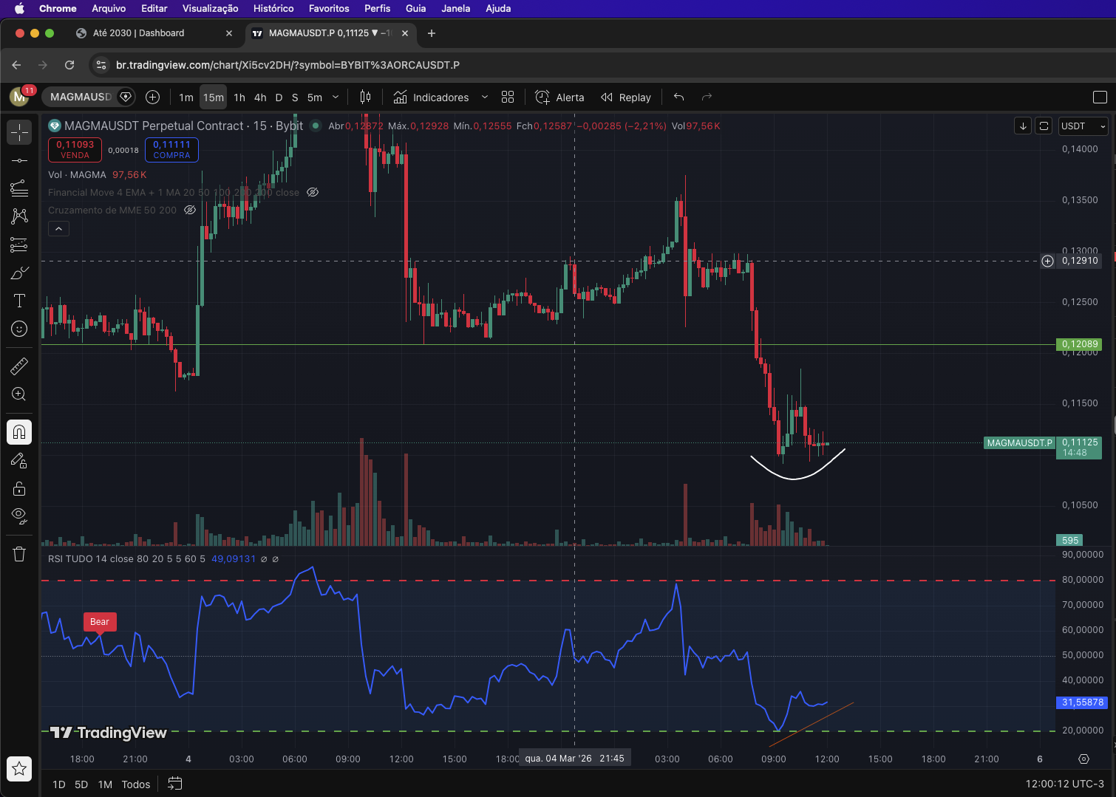1116x797 pixels.
Task: Select the ruler measure tool
Action: click(19, 366)
